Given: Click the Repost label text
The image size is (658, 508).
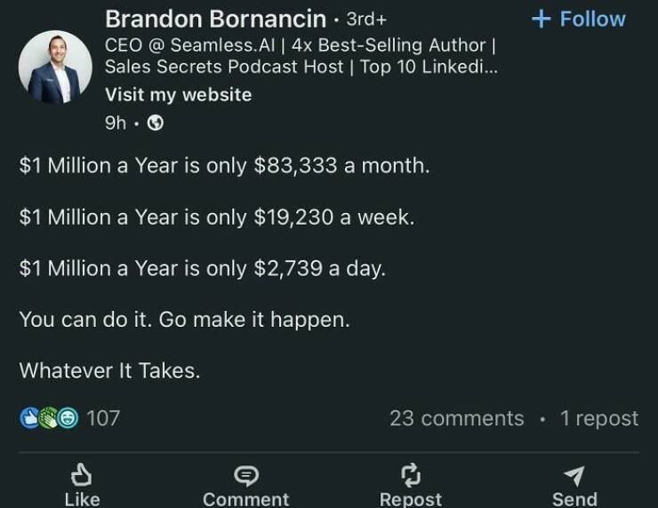Looking at the screenshot, I should coord(411,500).
